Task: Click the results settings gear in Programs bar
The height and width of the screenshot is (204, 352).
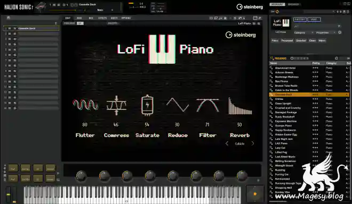Action: pos(337,58)
